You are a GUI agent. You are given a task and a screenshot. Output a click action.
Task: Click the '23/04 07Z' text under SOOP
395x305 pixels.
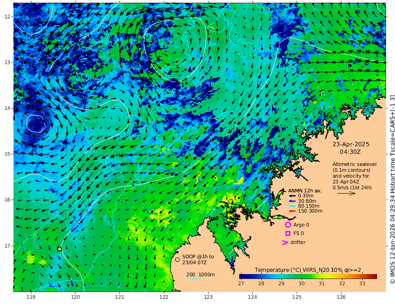coord(195,262)
